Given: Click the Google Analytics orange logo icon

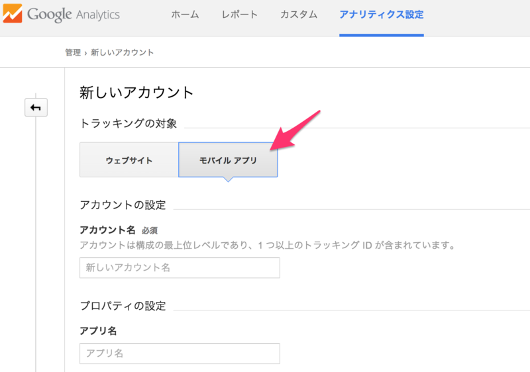Looking at the screenshot, I should point(12,15).
